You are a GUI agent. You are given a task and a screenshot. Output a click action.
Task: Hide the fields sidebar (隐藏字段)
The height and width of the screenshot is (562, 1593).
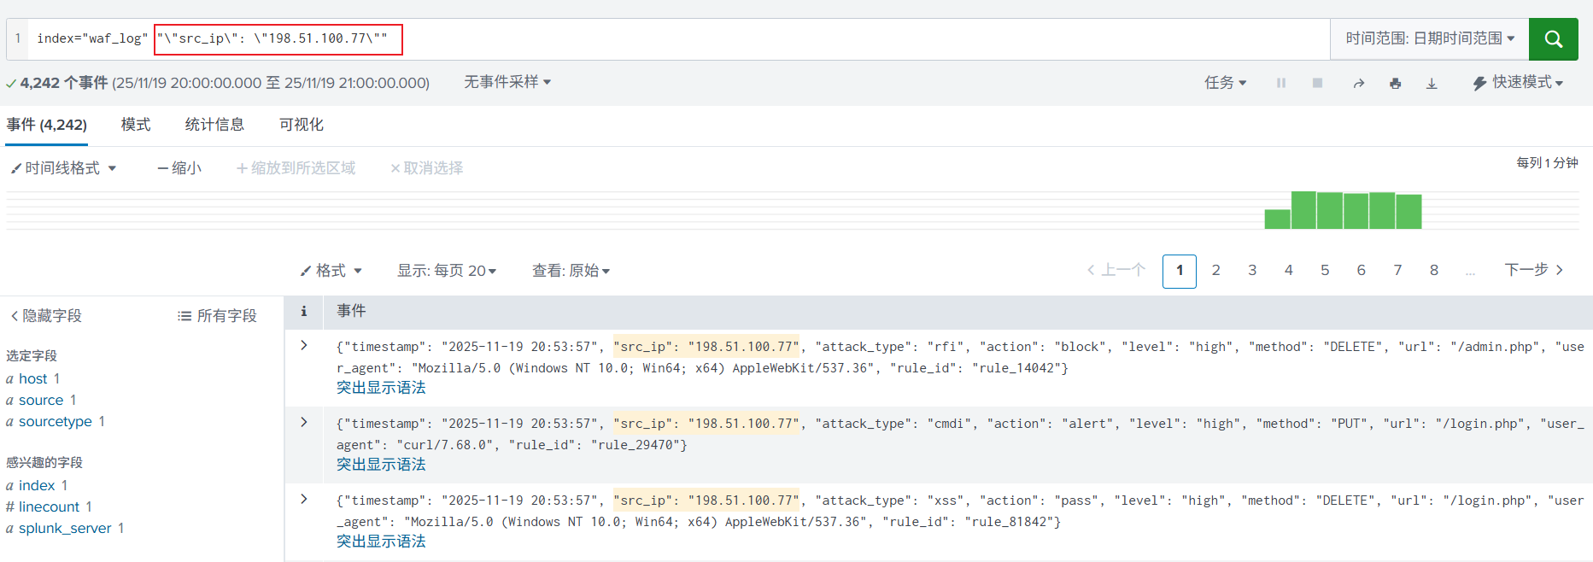click(46, 316)
